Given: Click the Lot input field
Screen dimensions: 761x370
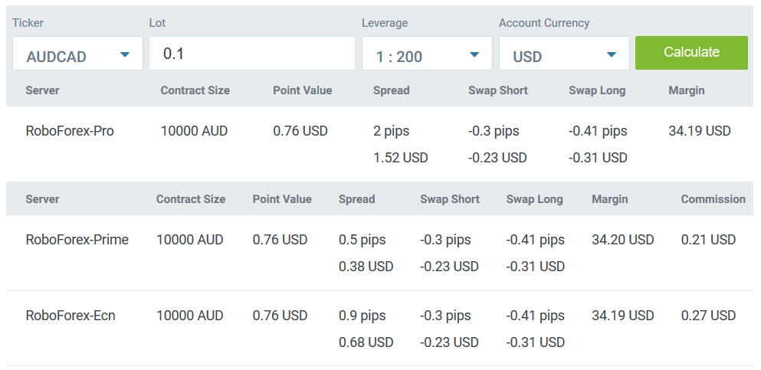Looking at the screenshot, I should 252,54.
